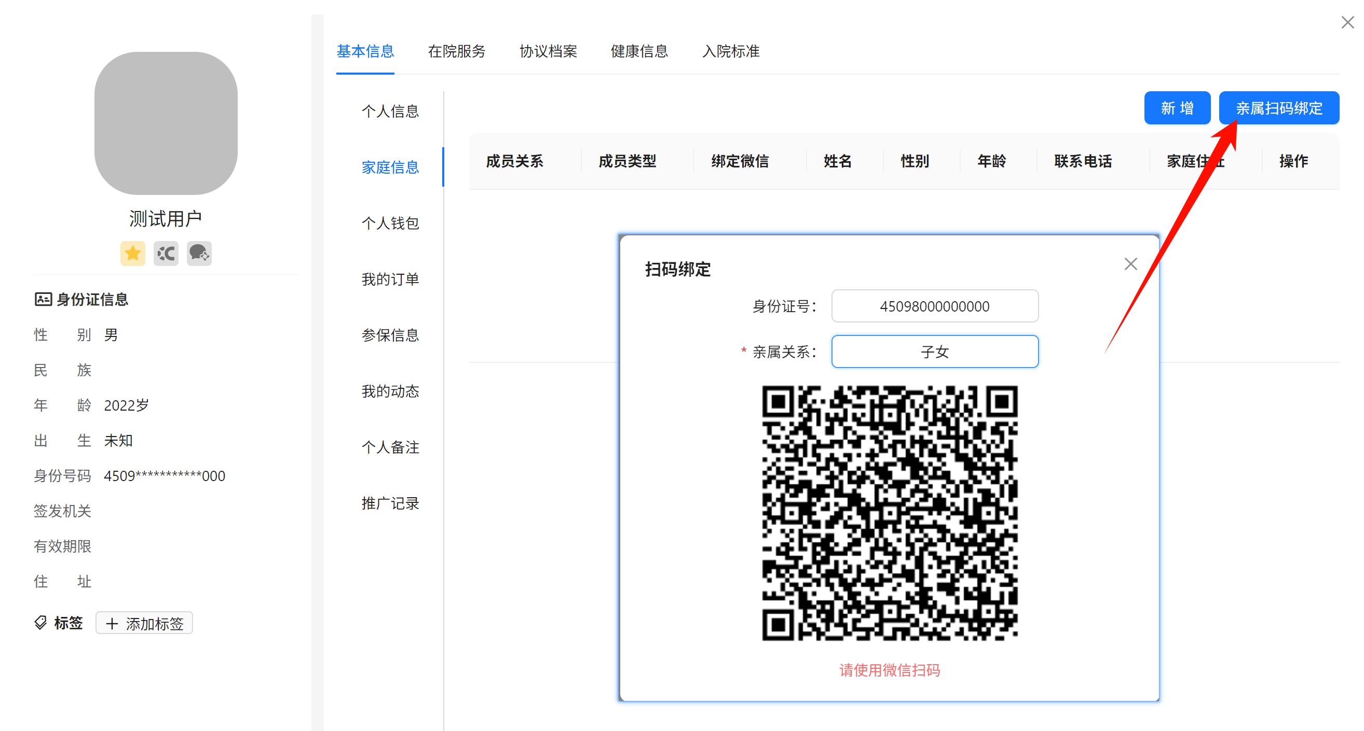Screen dimensions: 1364x731
Task: Open the 健康信息 tab
Action: [639, 51]
